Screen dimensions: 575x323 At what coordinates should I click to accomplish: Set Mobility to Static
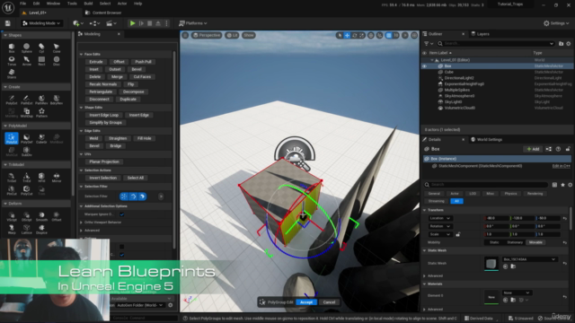coord(494,242)
